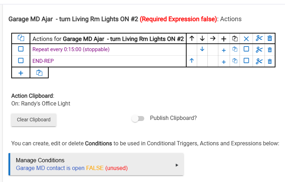Click the trash delete icon in END-REP row

point(269,61)
